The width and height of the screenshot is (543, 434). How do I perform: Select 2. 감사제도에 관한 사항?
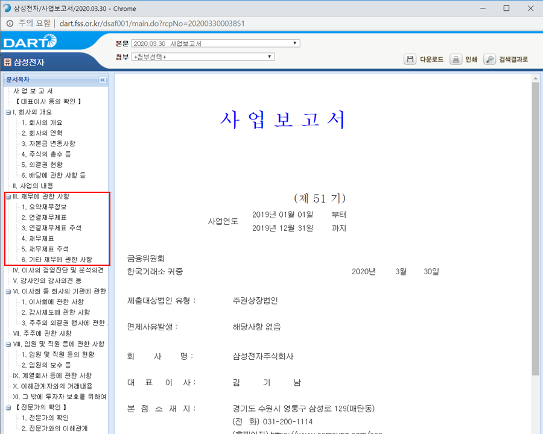(56, 312)
